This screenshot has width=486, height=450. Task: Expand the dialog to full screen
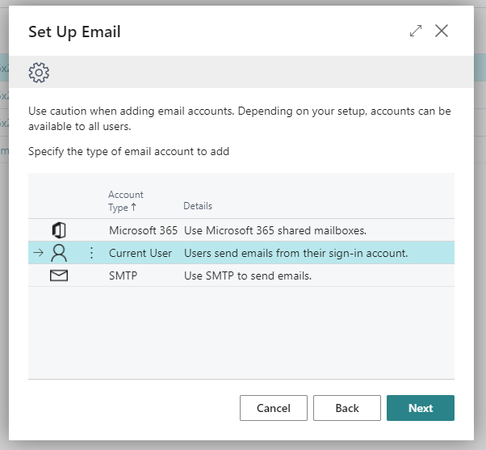[416, 32]
